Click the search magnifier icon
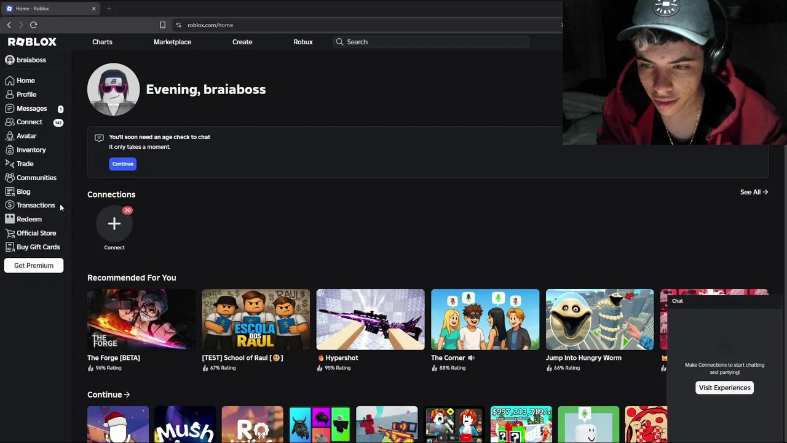Image resolution: width=787 pixels, height=443 pixels. click(339, 42)
